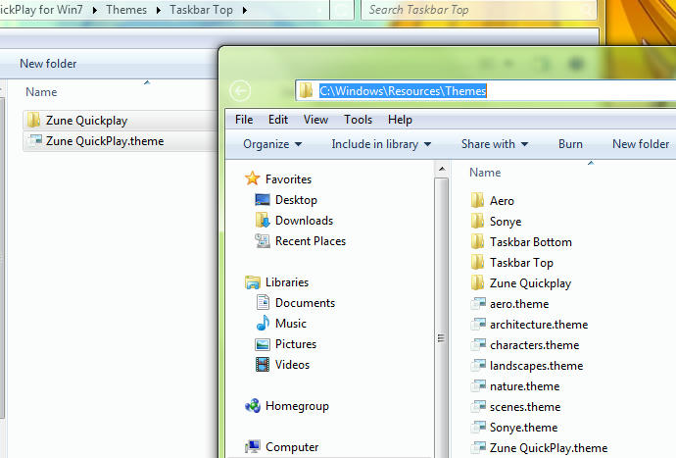Click the Back arrow in the Themes window
Viewport: 676px width, 458px height.
click(240, 90)
